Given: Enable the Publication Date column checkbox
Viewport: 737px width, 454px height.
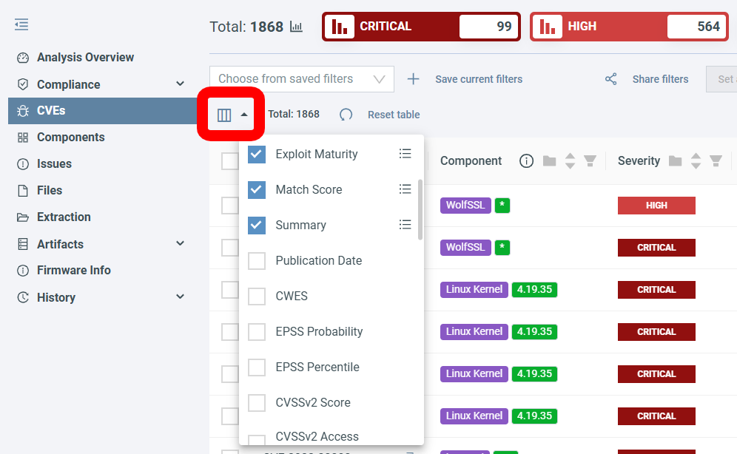Looking at the screenshot, I should [x=257, y=261].
